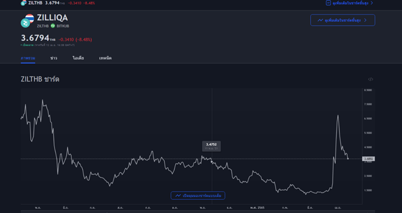402x213 pixels.
Task: Click the ZILTHB ticker under the ZILLIQA heading
Action: point(43,26)
